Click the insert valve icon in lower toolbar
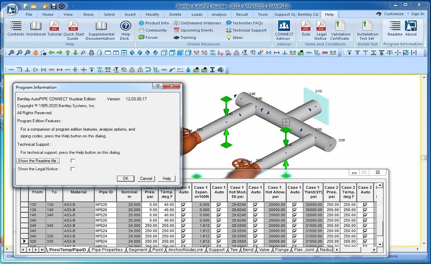 tap(43, 70)
